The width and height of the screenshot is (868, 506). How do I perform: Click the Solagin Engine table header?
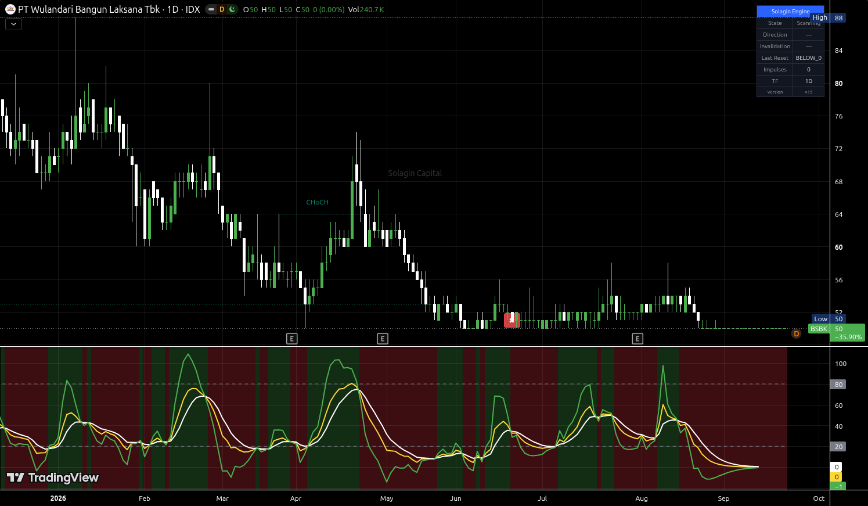coord(790,11)
